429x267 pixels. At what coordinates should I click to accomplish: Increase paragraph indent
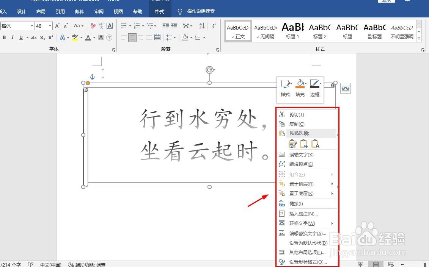click(x=174, y=26)
